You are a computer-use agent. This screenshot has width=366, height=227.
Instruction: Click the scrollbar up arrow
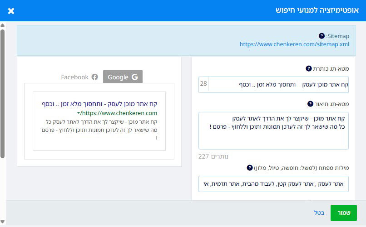(3, 25)
